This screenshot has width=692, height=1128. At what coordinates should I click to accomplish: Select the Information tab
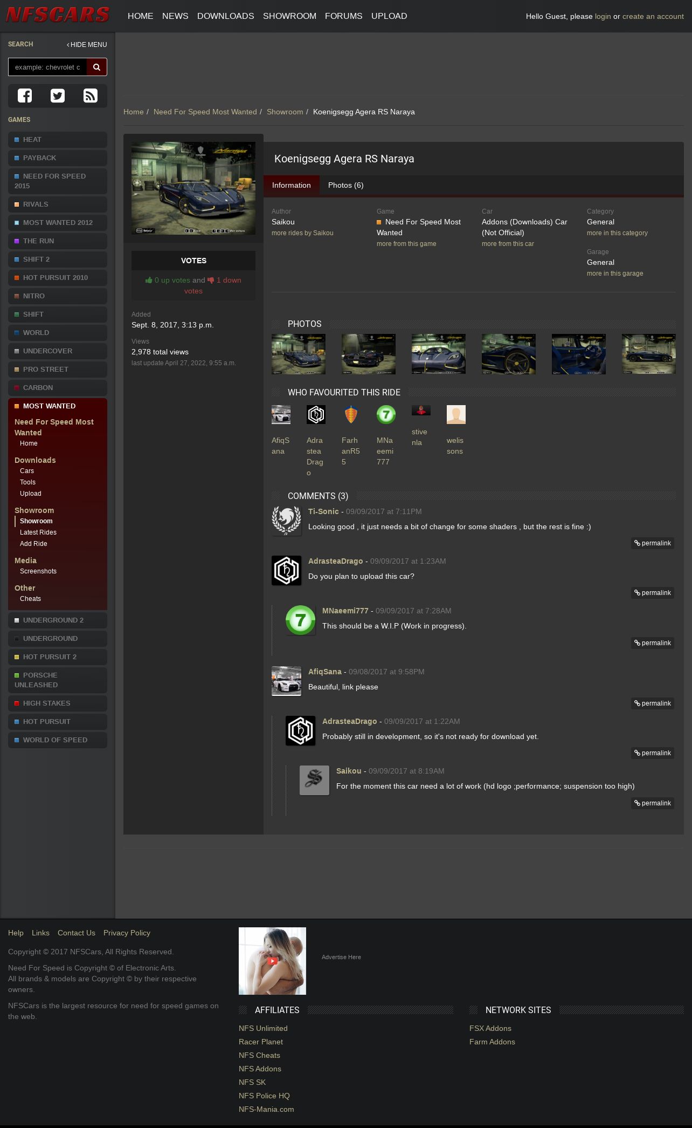291,185
